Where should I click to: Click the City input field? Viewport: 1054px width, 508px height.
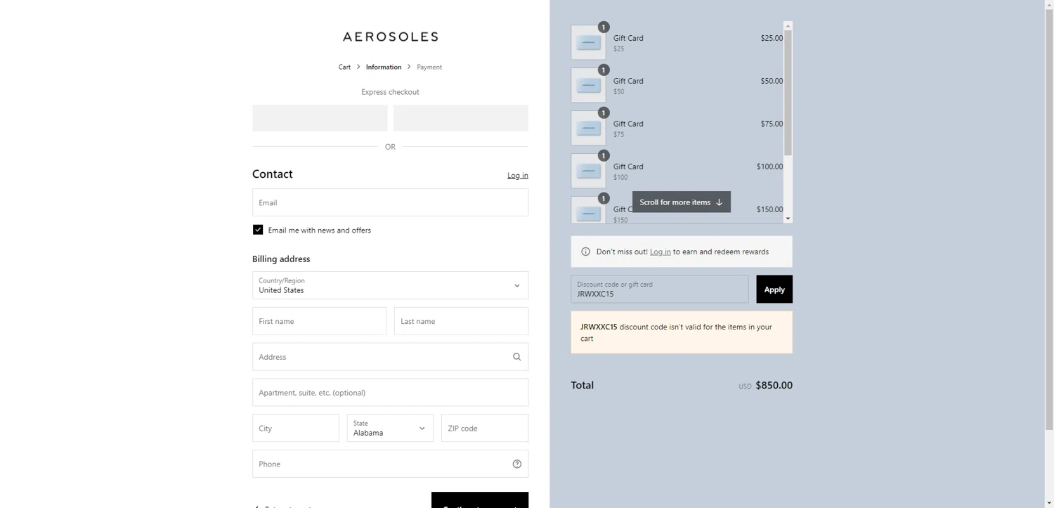[295, 428]
